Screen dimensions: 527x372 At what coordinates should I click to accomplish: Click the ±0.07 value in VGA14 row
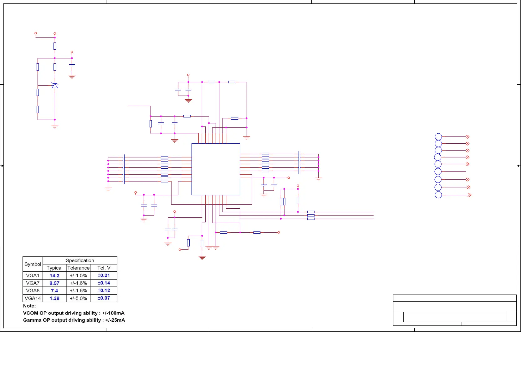pos(104,298)
